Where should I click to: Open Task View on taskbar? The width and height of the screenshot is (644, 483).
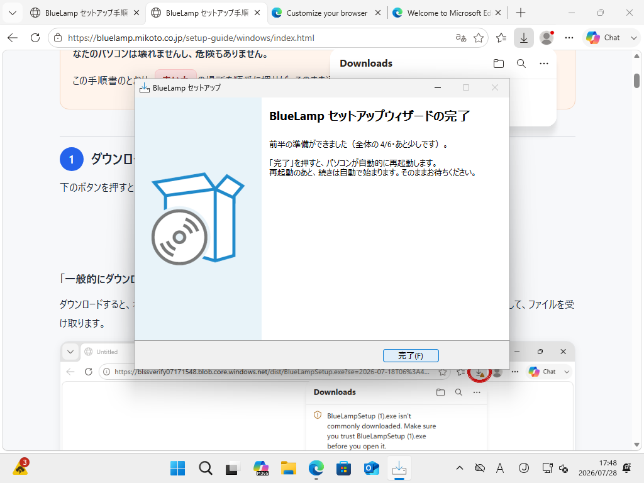tap(233, 468)
